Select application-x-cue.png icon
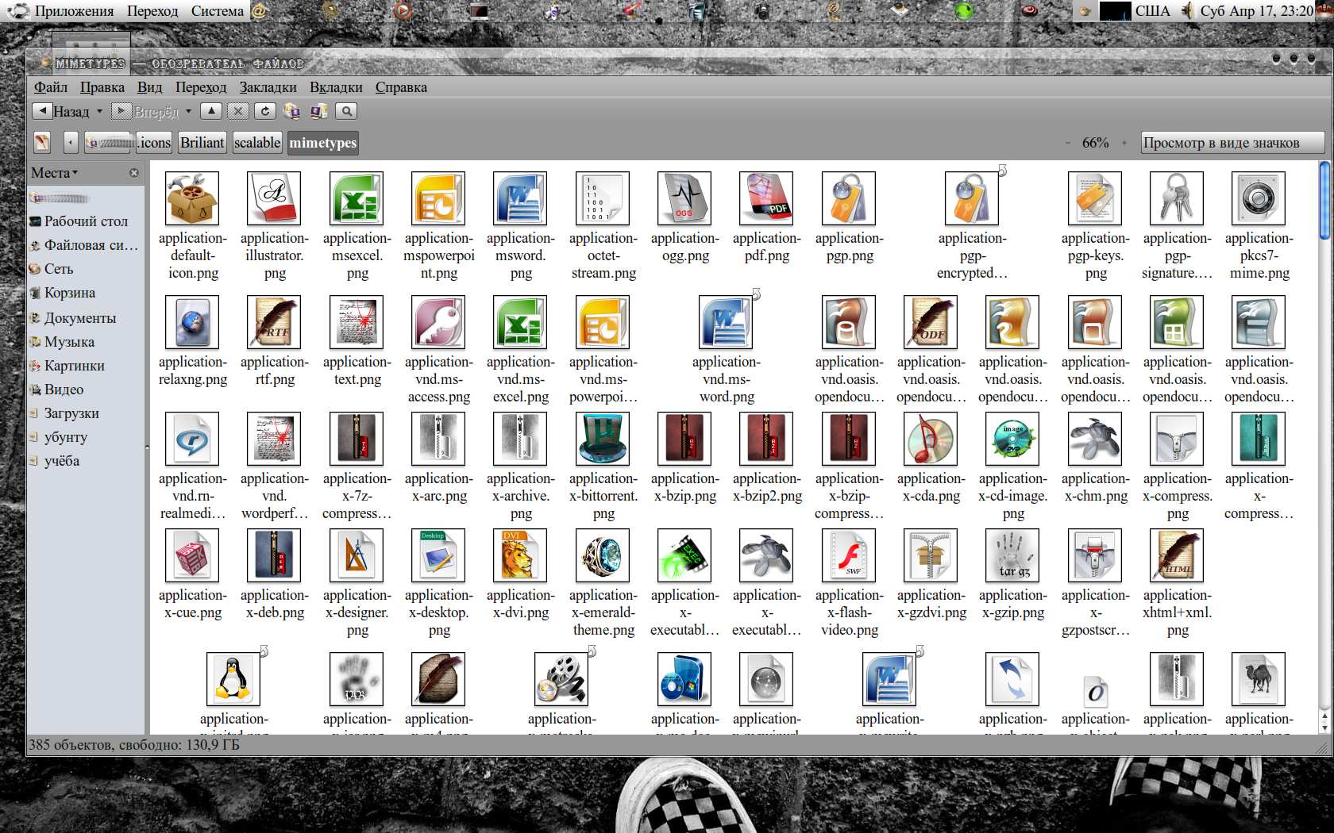Image resolution: width=1334 pixels, height=833 pixels. point(192,555)
